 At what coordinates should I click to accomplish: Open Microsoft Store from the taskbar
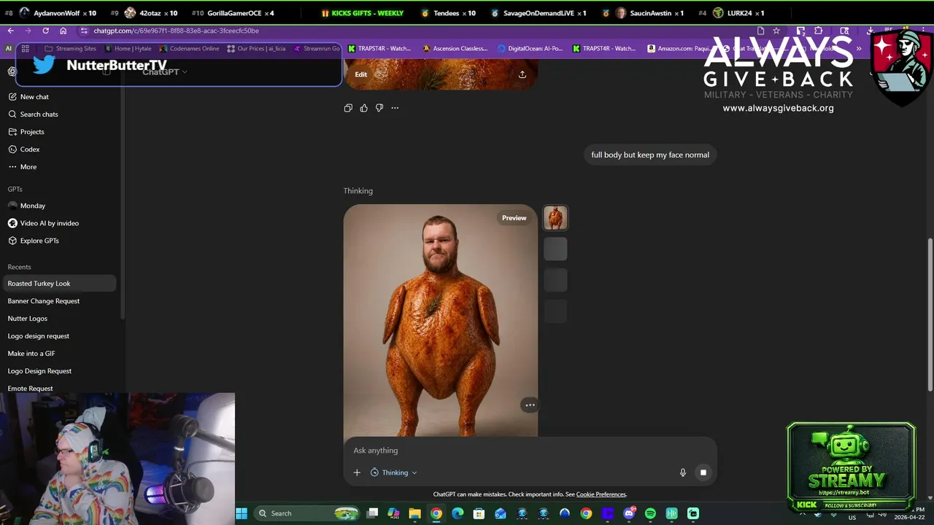click(x=479, y=513)
